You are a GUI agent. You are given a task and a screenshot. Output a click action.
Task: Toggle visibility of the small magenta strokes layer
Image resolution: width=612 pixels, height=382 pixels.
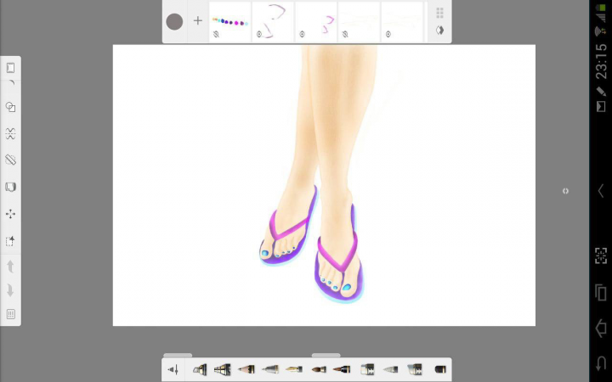coord(302,35)
